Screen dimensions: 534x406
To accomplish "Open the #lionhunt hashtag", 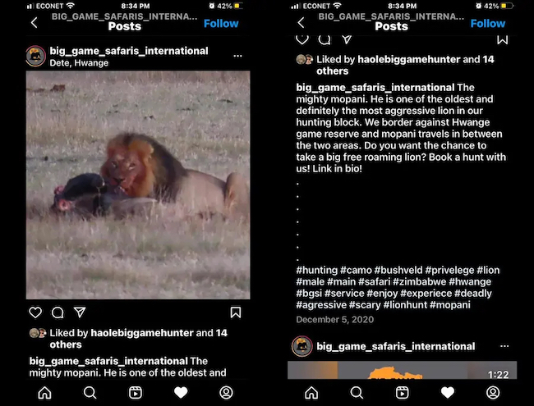I will [405, 304].
